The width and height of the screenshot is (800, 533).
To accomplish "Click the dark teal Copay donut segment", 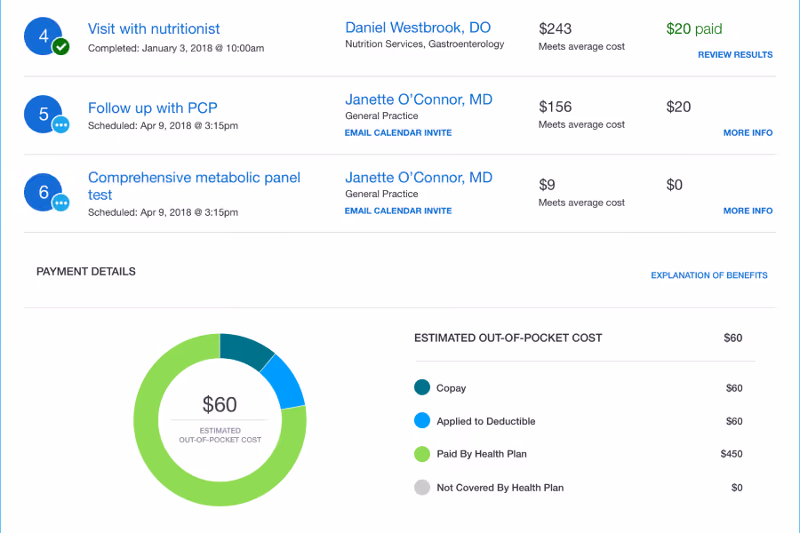I will pyautogui.click(x=244, y=349).
